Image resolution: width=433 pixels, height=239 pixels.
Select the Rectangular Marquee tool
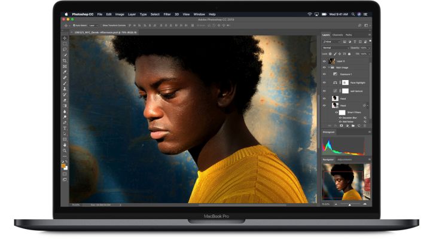(x=65, y=44)
